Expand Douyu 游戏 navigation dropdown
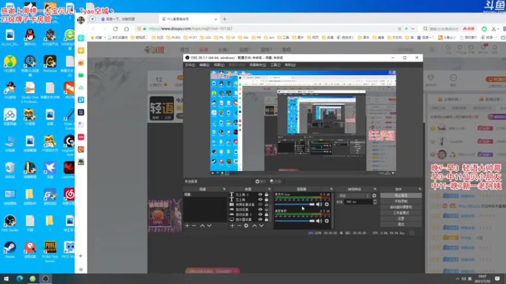 [266, 50]
